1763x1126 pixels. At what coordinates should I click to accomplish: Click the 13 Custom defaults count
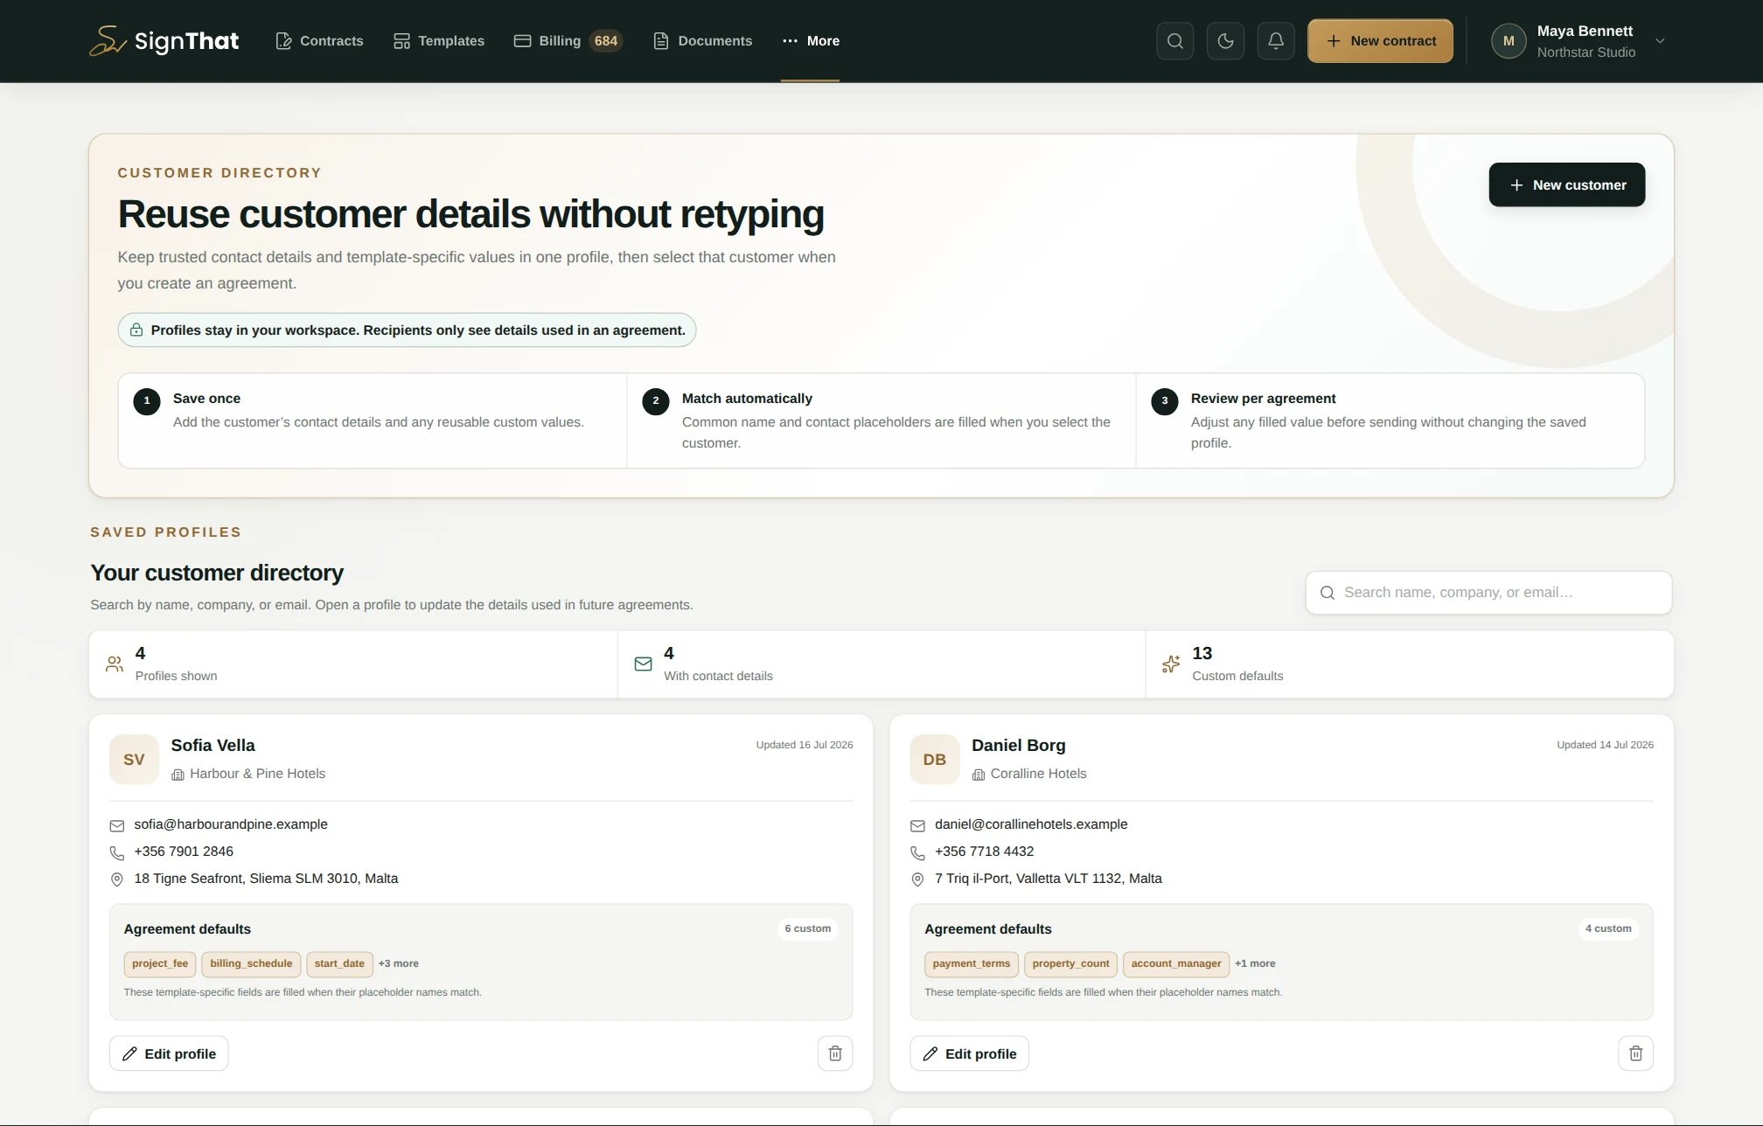pyautogui.click(x=1202, y=653)
